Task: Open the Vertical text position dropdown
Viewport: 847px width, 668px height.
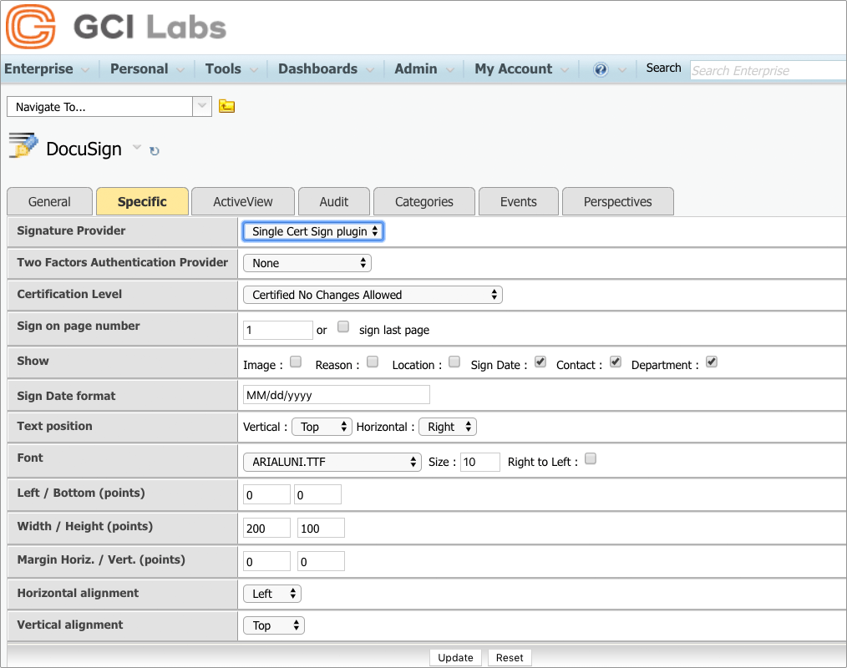Action: [x=322, y=427]
